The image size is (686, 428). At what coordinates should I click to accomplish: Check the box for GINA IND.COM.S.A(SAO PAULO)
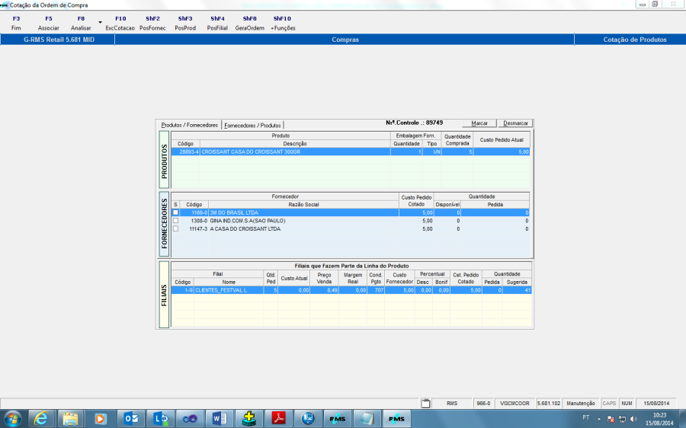pyautogui.click(x=175, y=221)
